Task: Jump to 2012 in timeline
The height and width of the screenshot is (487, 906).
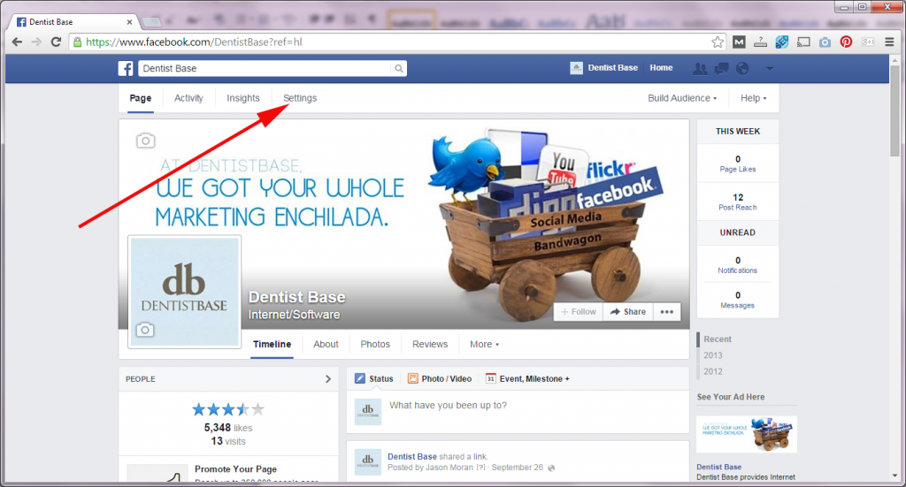Action: [x=713, y=371]
